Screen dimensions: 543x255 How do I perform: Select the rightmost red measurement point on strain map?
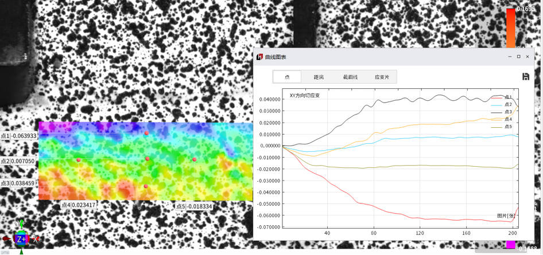point(195,159)
